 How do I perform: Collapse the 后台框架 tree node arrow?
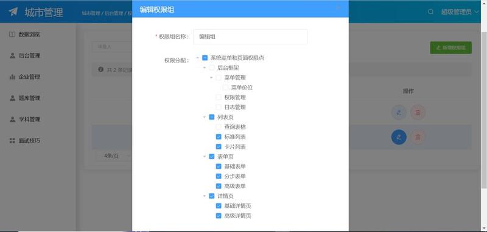tap(205, 67)
